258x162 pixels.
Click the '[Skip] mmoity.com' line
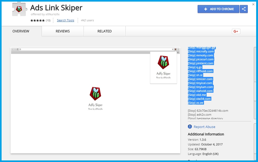(200, 55)
